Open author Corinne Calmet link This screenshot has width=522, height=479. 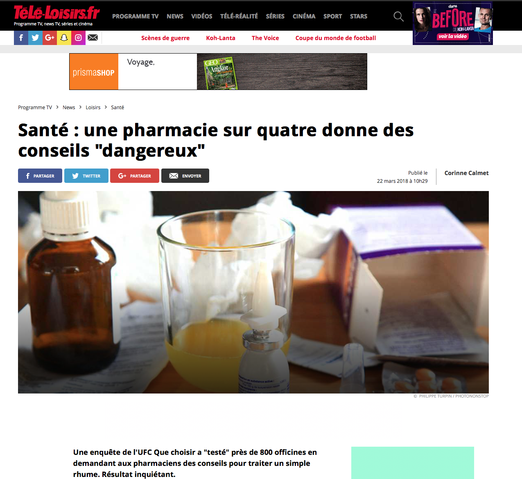466,173
